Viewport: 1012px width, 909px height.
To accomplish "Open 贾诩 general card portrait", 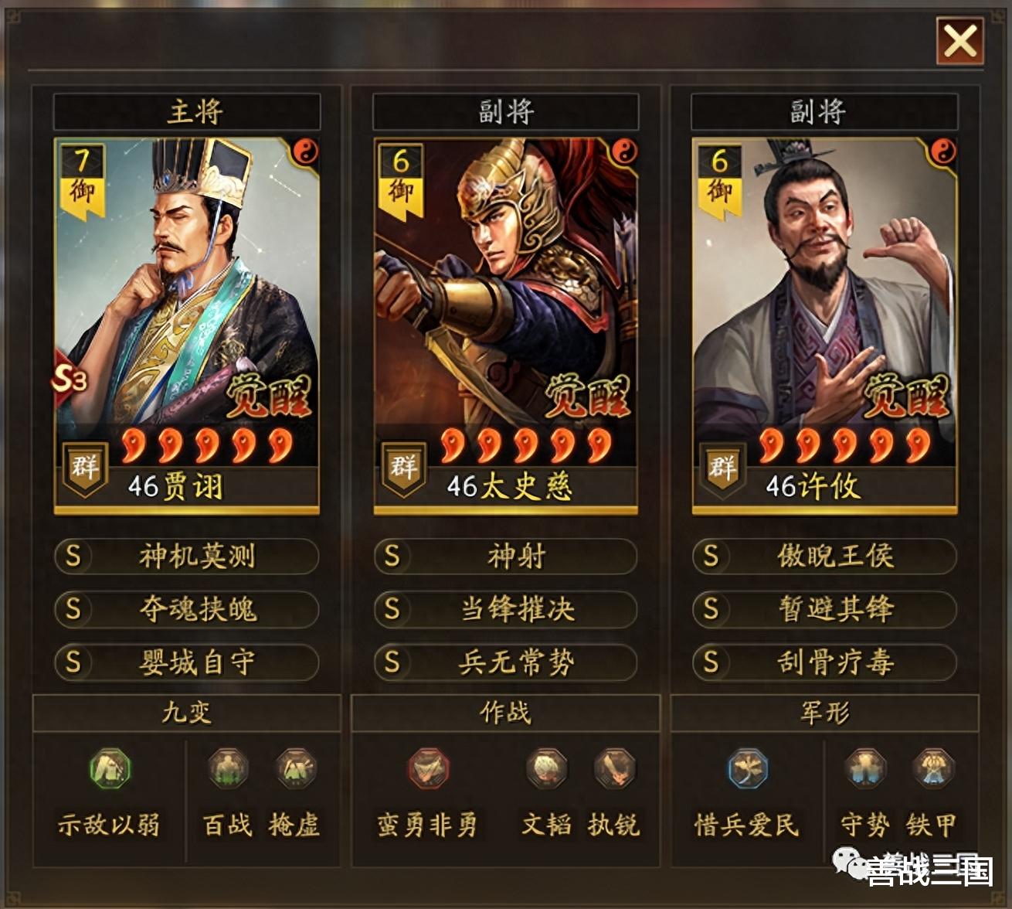I will [x=186, y=326].
